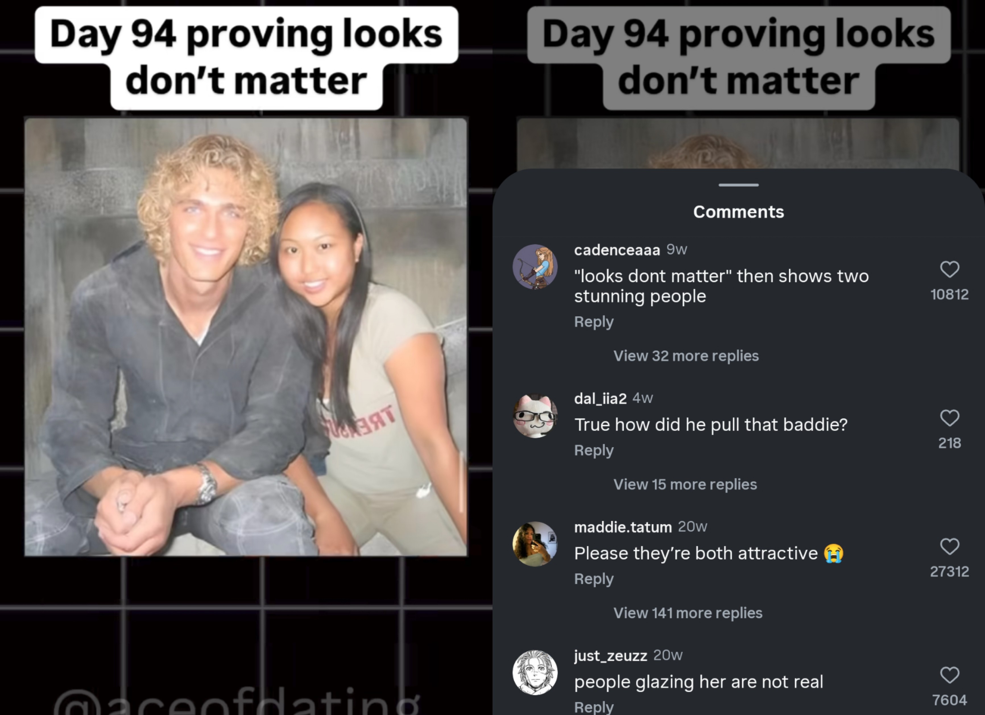
Task: Expand View 141 more replies
Action: [688, 613]
